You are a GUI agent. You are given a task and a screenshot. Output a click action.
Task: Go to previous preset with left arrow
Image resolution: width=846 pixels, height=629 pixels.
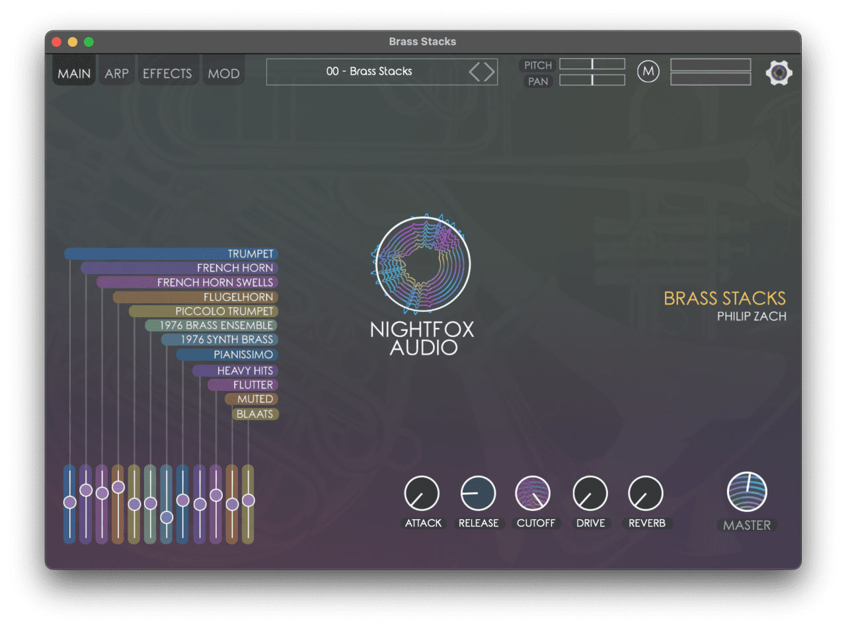click(x=475, y=72)
